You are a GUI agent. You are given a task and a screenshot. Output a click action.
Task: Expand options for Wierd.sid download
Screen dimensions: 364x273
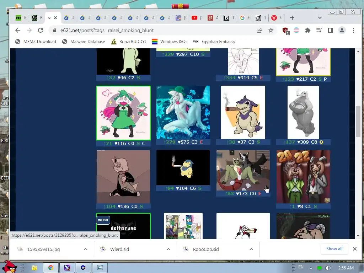tap(168, 249)
